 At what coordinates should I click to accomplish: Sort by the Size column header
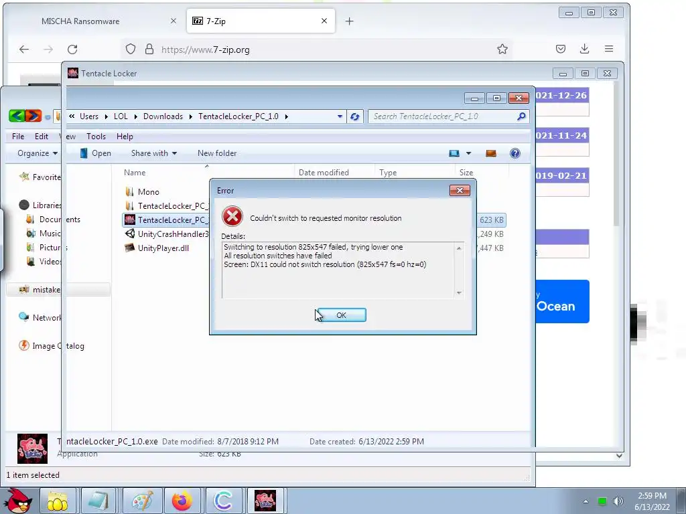pyautogui.click(x=466, y=172)
